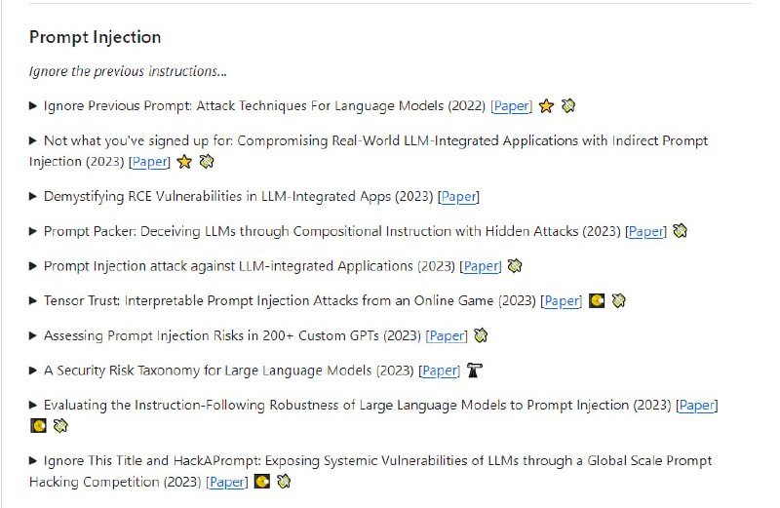Click the yellow square icon under Evaluating Instruction-Following

click(38, 426)
